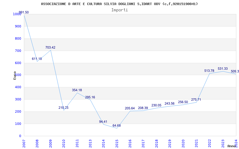Click the 2016 year tick label

point(130,143)
